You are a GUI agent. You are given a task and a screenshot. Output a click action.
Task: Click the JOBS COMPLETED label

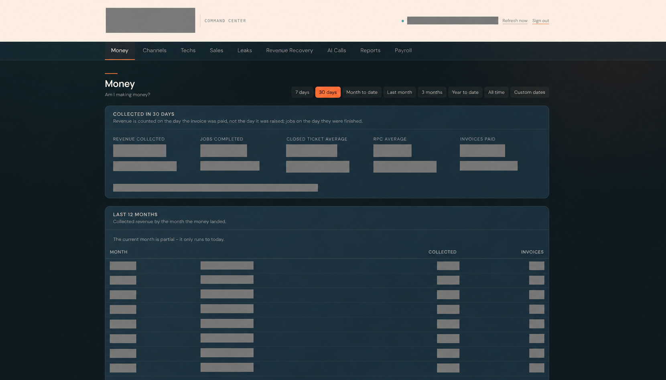point(222,139)
